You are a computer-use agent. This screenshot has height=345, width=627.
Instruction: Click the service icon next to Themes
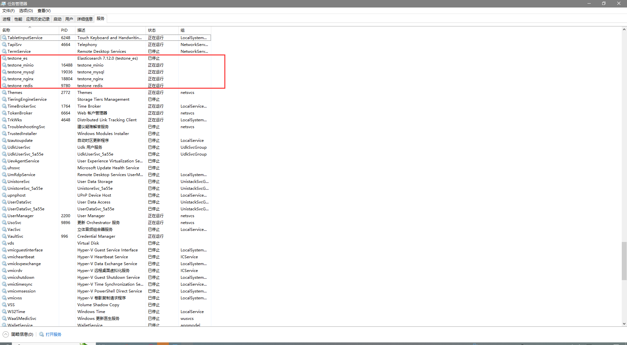coord(4,93)
